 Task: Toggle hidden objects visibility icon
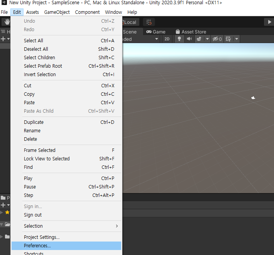point(217,39)
